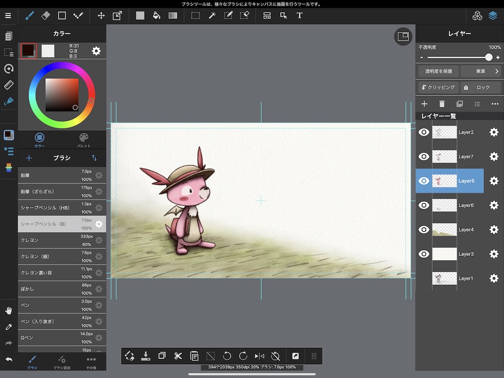
Task: Delete layer using trash icon
Action: (442, 104)
